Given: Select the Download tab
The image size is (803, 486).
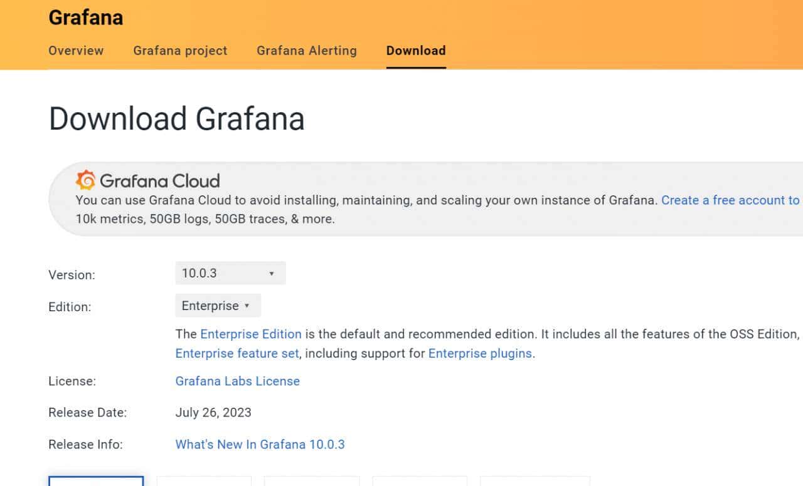Looking at the screenshot, I should tap(416, 51).
